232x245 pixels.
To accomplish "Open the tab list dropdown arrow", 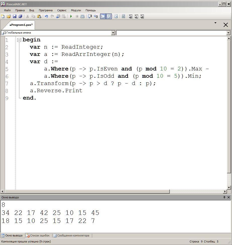I will [215, 23].
